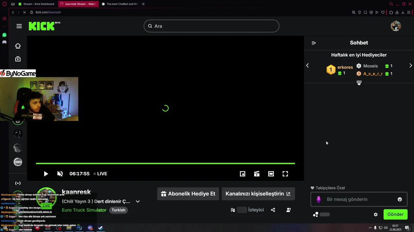Open emoji picker in chat box
Screen dimensions: 414x232
coord(400,199)
